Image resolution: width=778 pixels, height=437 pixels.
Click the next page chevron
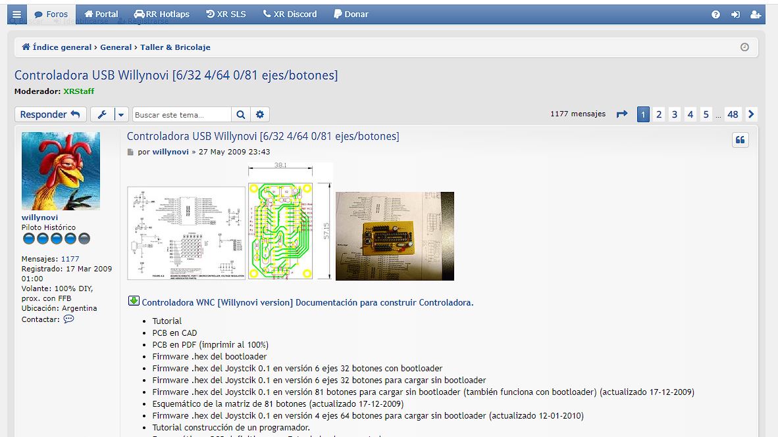(751, 114)
